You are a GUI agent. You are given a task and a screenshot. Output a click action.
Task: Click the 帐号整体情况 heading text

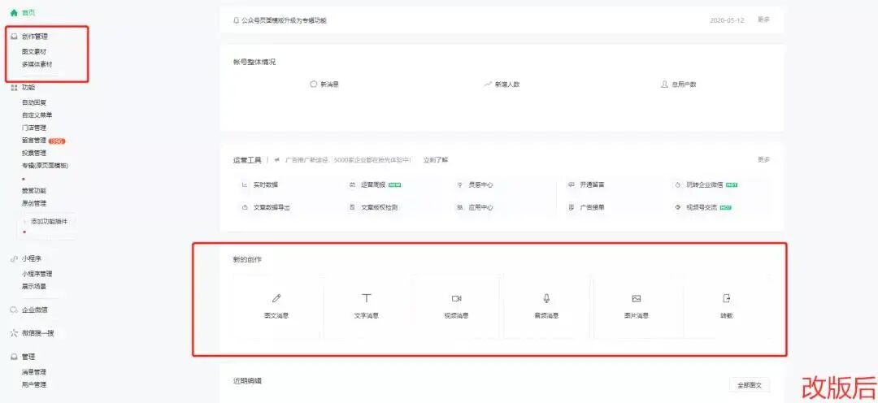[x=254, y=62]
